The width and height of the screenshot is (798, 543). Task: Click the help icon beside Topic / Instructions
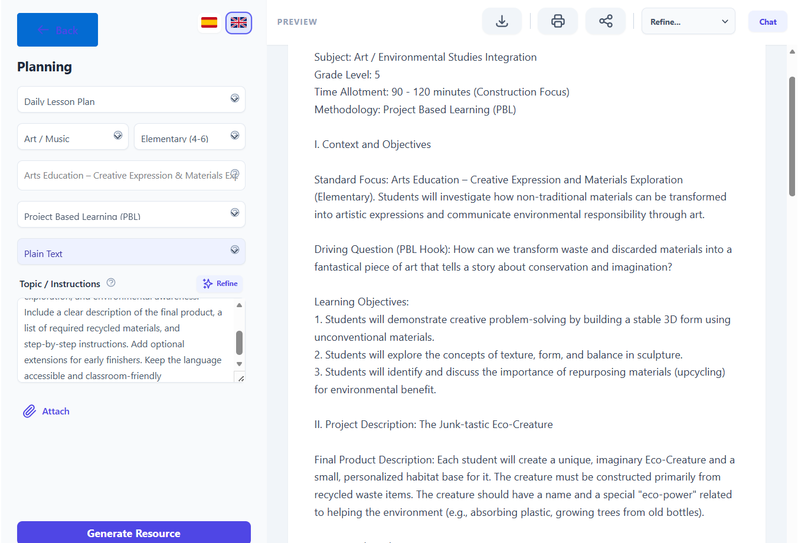(x=111, y=283)
